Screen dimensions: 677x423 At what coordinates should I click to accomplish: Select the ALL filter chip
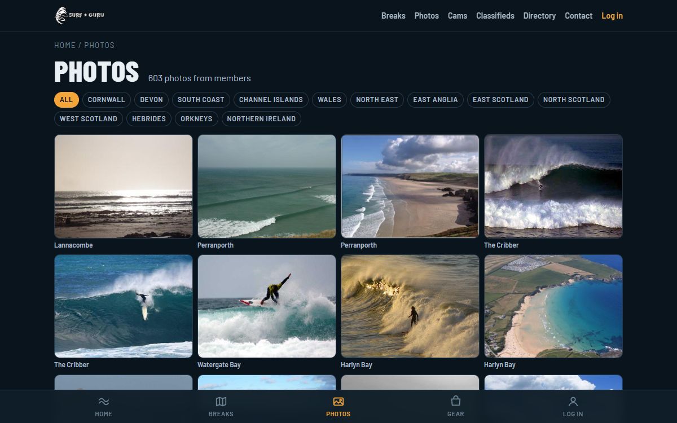(67, 100)
